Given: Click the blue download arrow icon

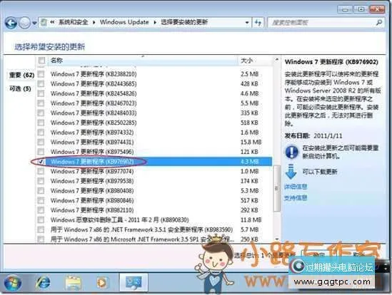Looking at the screenshot, I should 291,172.
